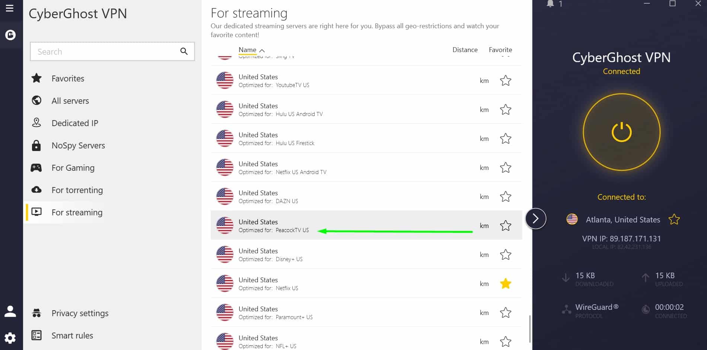Toggle favorite star for Atlanta, United States
This screenshot has width=707, height=350.
click(x=674, y=219)
